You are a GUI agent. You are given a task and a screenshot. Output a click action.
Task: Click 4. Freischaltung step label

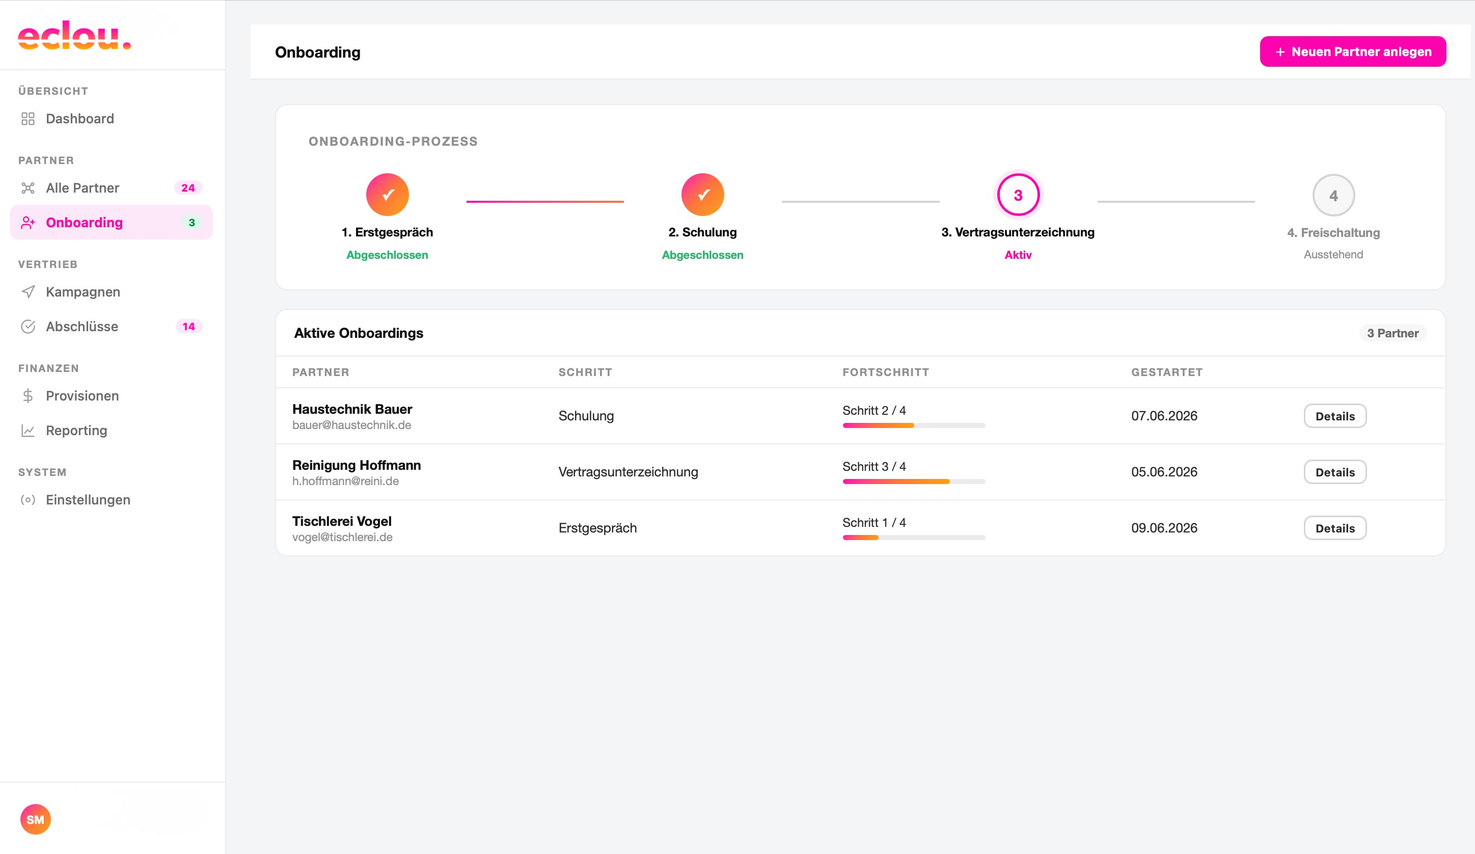1333,232
